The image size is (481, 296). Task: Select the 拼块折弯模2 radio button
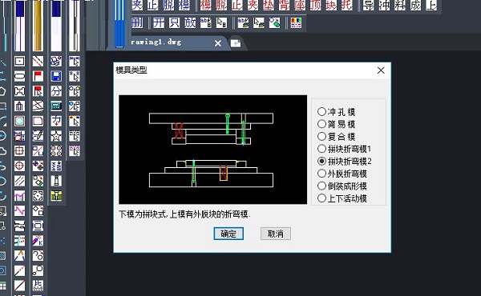tap(344, 161)
